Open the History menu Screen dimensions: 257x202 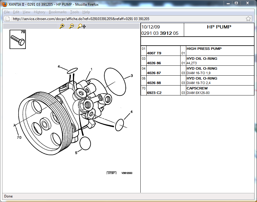(40, 12)
